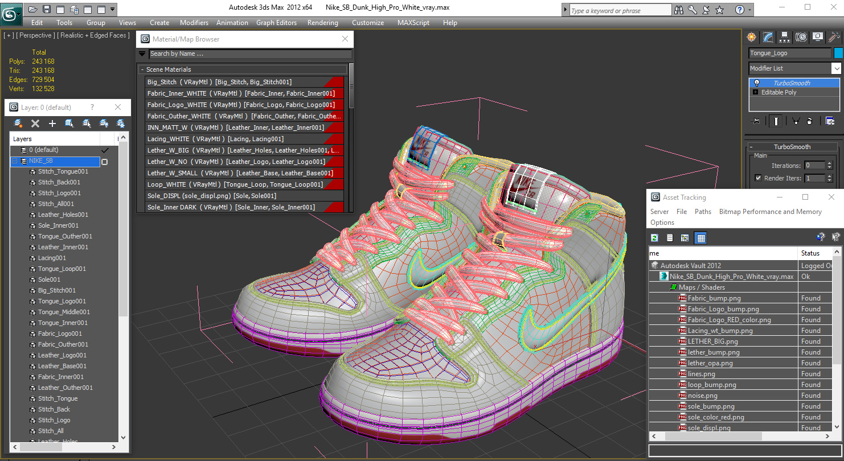Click the Status column header in Asset Tracking
Viewport: 844px width, 461px height.
(x=815, y=253)
